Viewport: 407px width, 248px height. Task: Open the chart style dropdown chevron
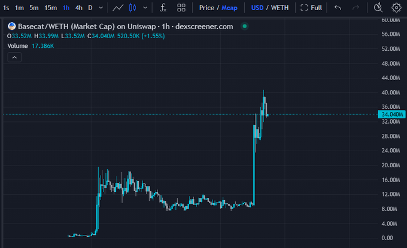pos(145,8)
